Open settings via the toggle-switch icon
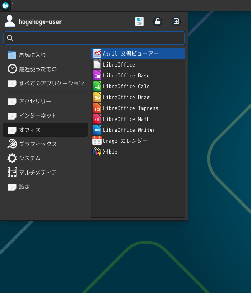Viewport: 251px width, 293px height. point(139,21)
